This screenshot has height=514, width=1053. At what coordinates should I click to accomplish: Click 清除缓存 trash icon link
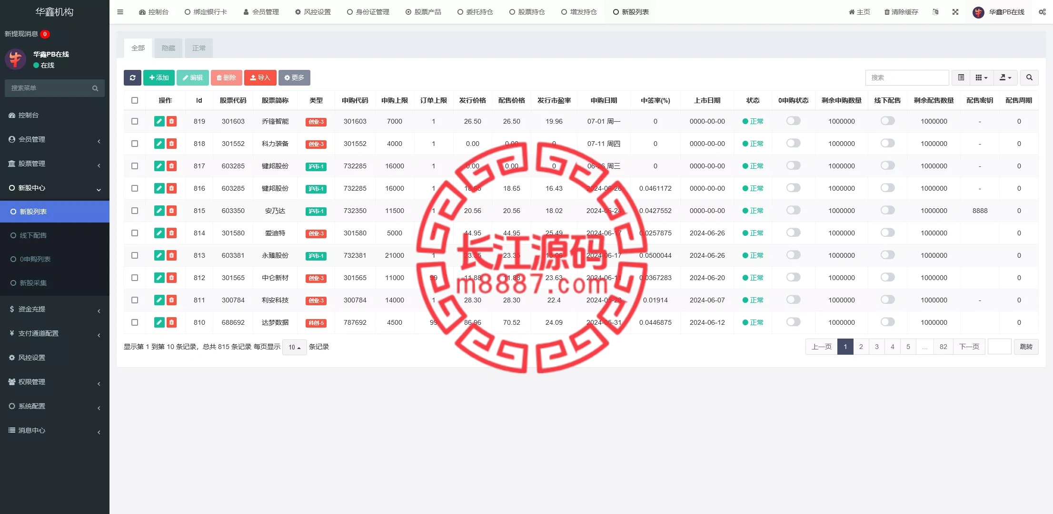pyautogui.click(x=901, y=12)
